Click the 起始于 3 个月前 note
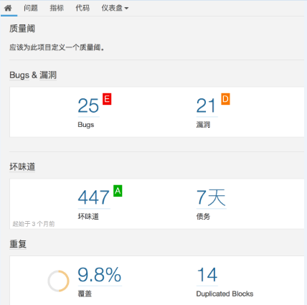The image size is (307, 305). tap(34, 224)
